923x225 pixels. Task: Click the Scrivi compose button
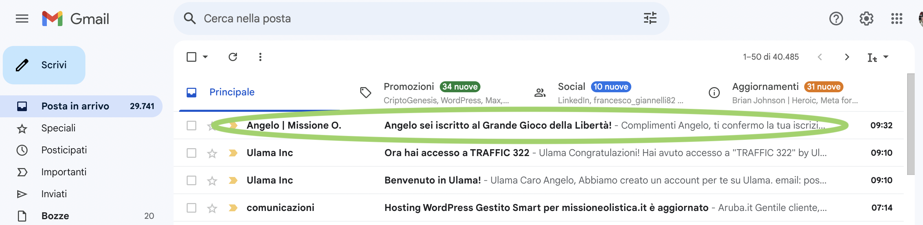(44, 65)
